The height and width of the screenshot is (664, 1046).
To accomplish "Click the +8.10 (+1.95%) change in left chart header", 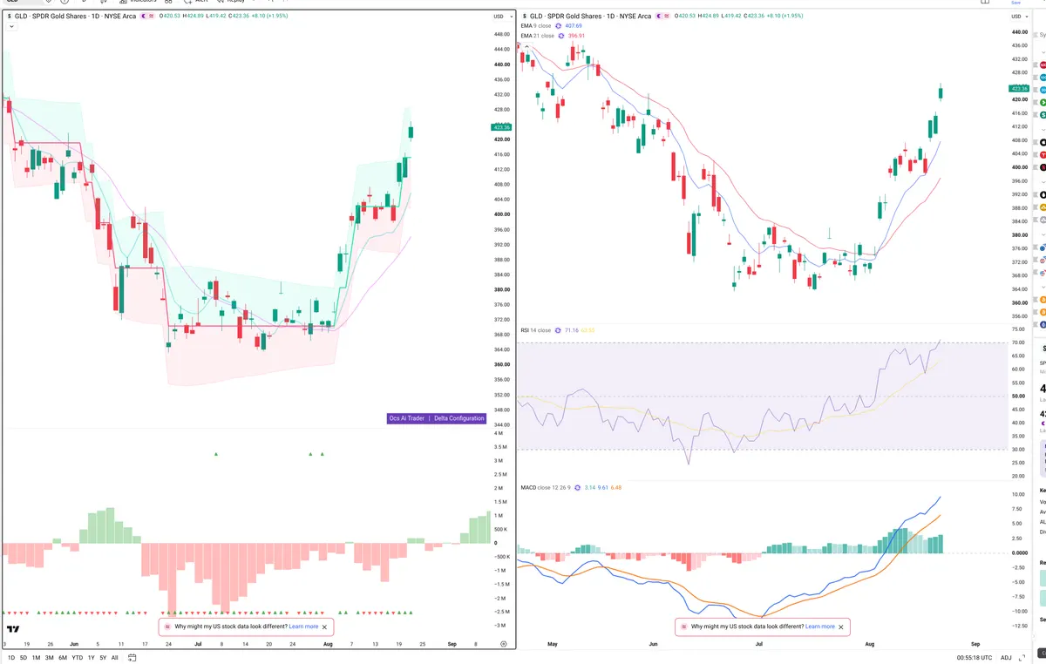I will (271, 16).
